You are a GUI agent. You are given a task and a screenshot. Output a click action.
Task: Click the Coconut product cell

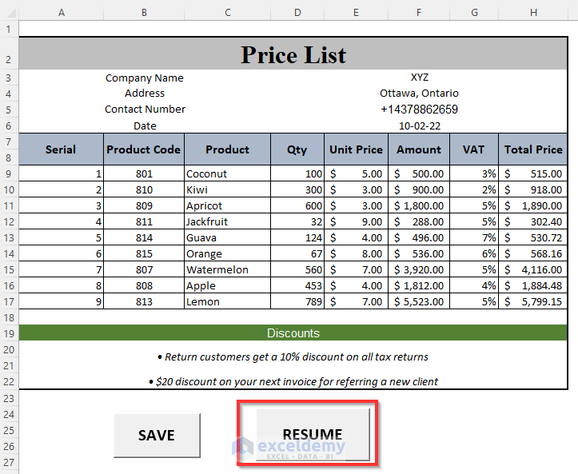click(x=227, y=173)
